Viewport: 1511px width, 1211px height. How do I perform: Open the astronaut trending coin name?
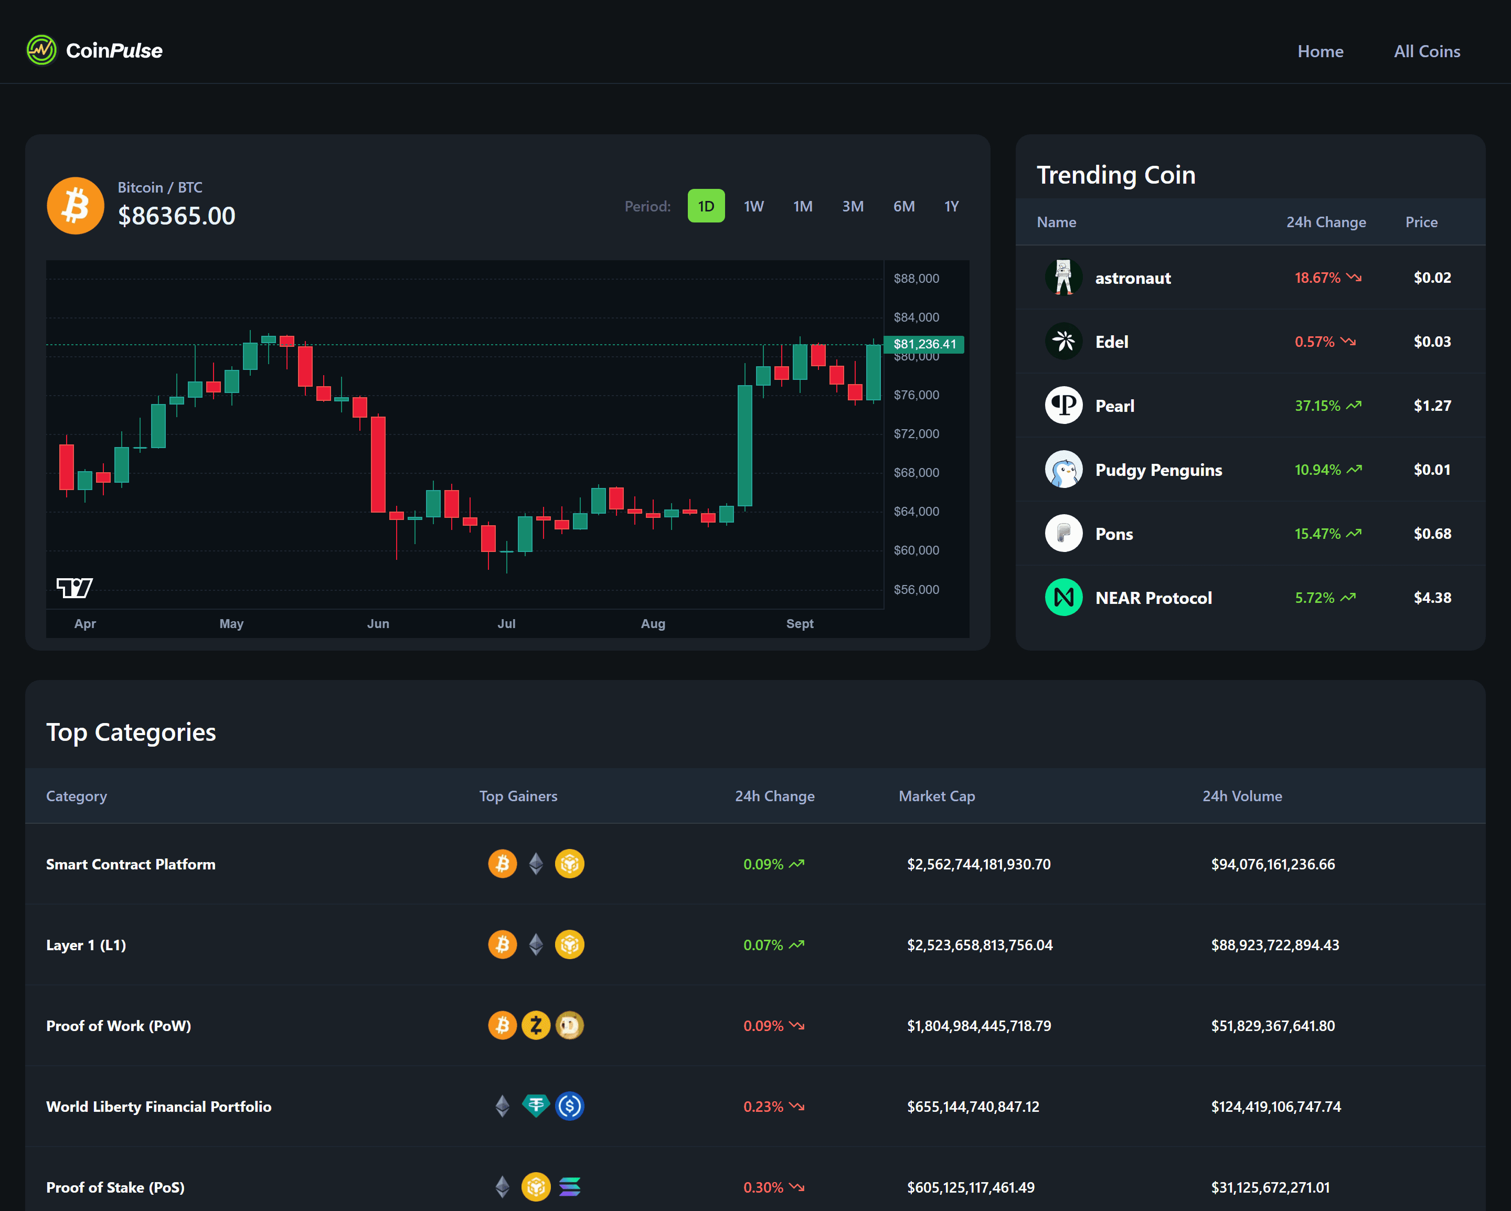(1133, 278)
